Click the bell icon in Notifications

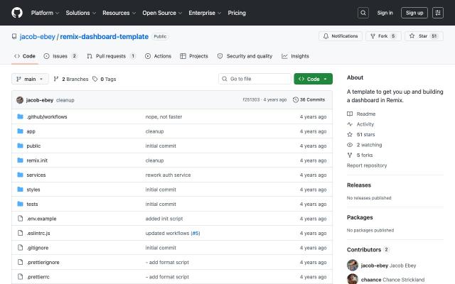click(x=326, y=36)
